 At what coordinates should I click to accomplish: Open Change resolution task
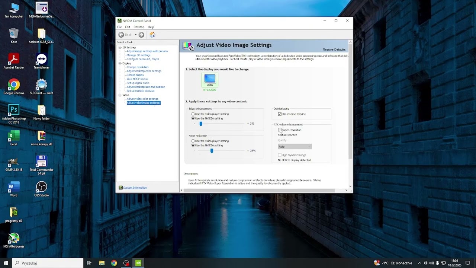[x=137, y=67]
